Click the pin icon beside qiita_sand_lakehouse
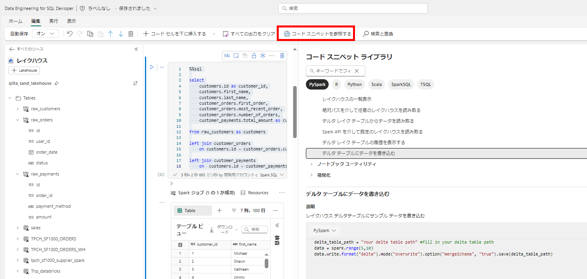Screen dimensions: 587x279 coord(56,83)
